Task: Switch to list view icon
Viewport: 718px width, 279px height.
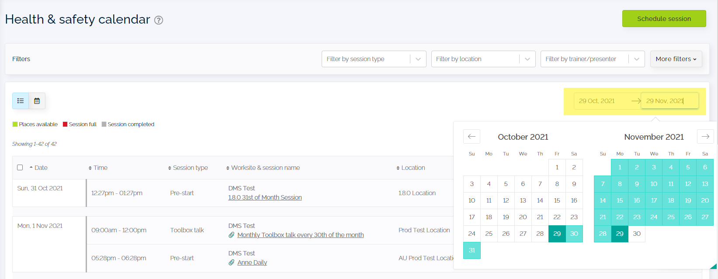Action: tap(21, 101)
